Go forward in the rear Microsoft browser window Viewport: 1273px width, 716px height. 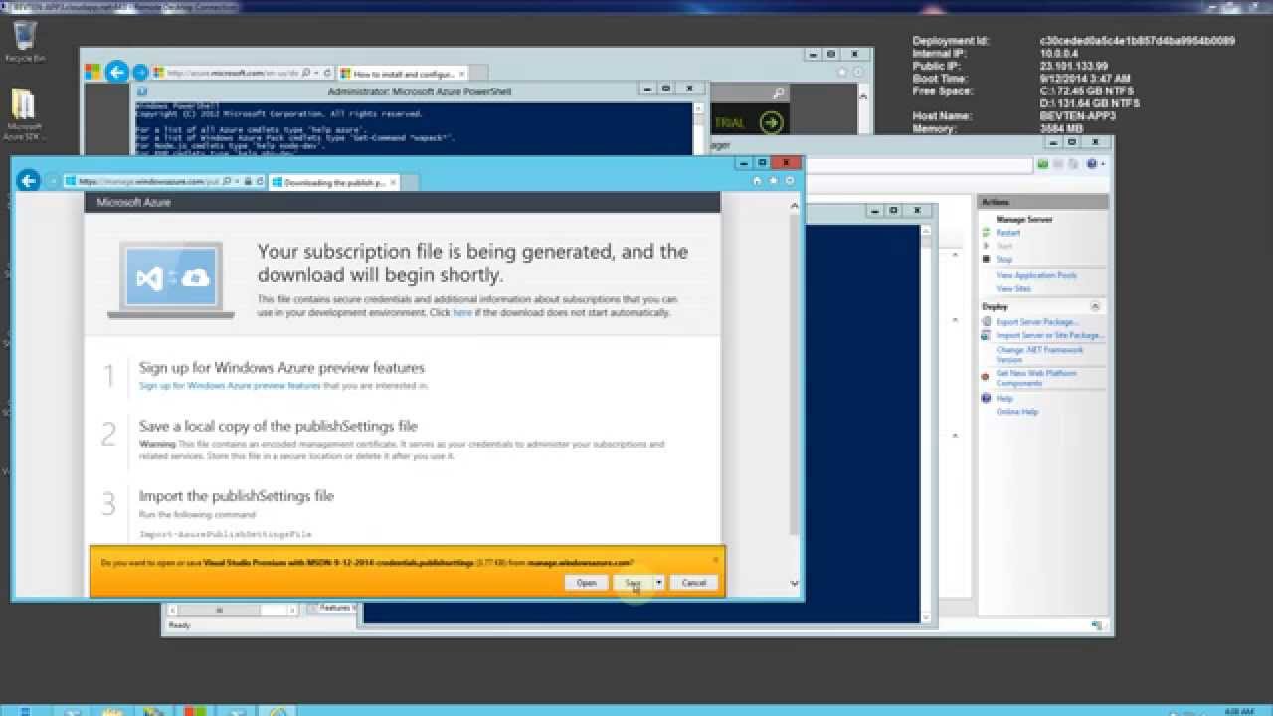point(140,73)
